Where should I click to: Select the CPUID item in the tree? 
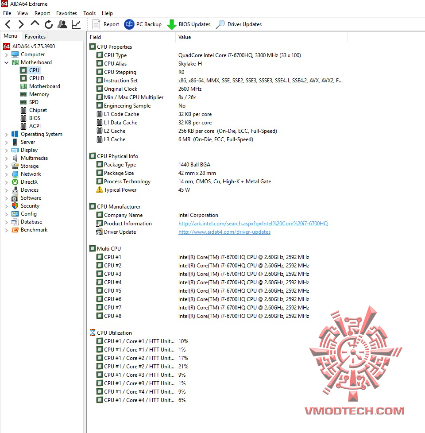coord(37,78)
